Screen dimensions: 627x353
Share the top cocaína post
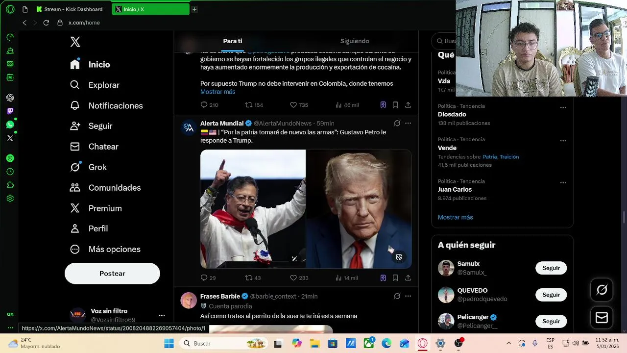(x=408, y=105)
